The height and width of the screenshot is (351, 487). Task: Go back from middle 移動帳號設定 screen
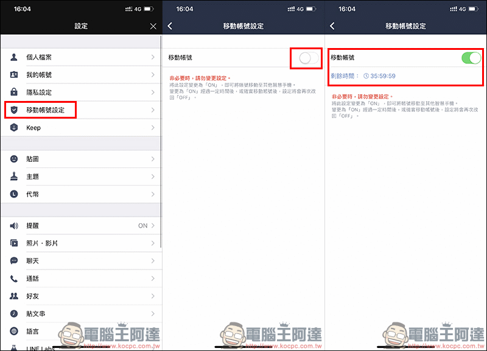(170, 26)
